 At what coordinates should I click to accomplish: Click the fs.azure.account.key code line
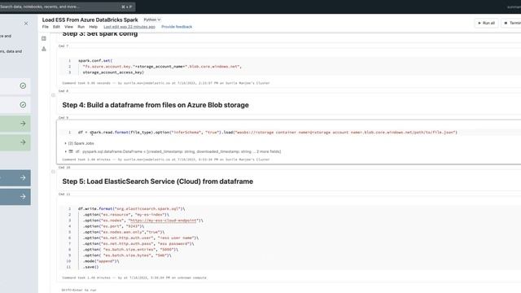(x=162, y=67)
